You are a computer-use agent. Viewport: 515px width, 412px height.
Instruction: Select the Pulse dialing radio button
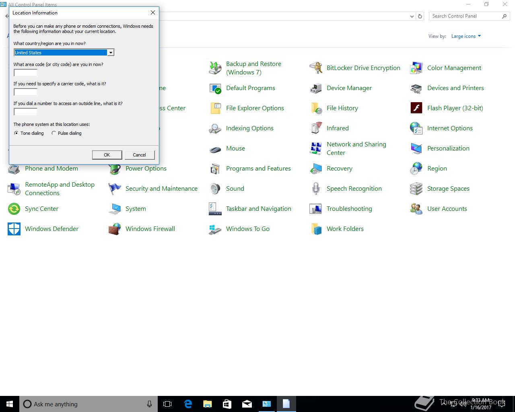click(54, 133)
